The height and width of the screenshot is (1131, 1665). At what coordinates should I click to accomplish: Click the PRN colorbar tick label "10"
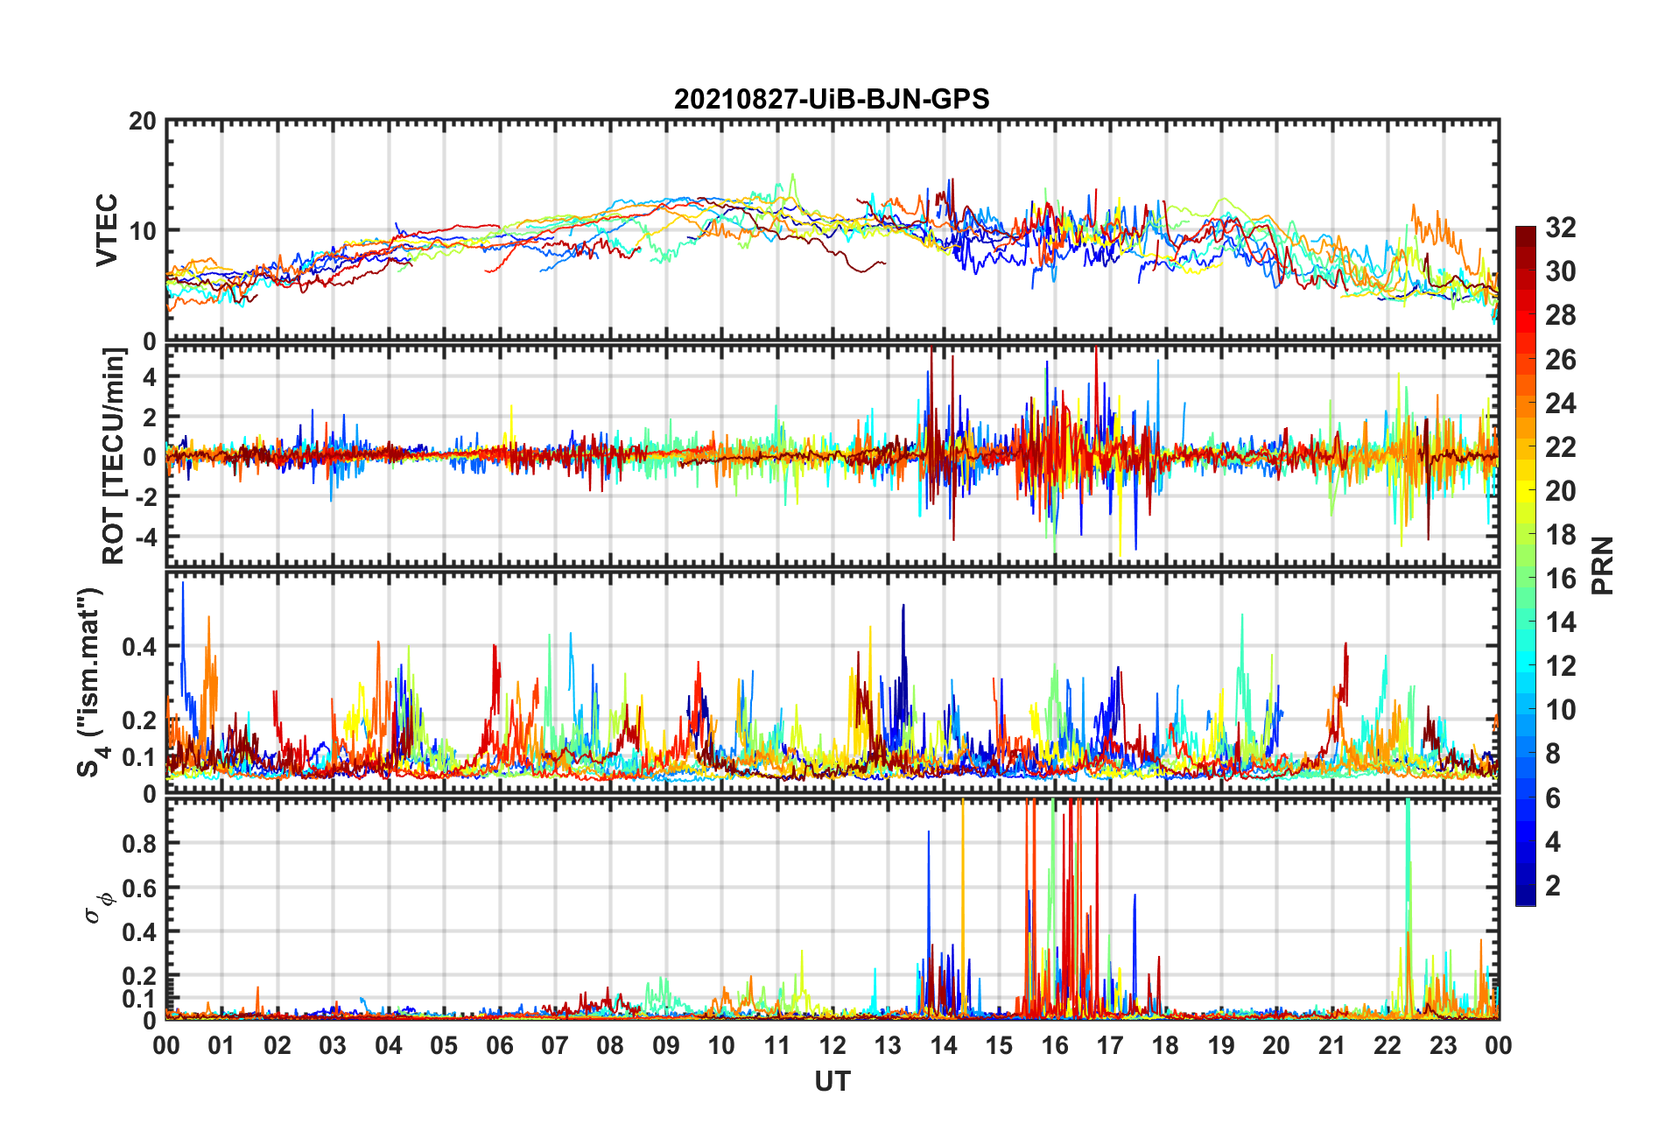pos(1561,709)
